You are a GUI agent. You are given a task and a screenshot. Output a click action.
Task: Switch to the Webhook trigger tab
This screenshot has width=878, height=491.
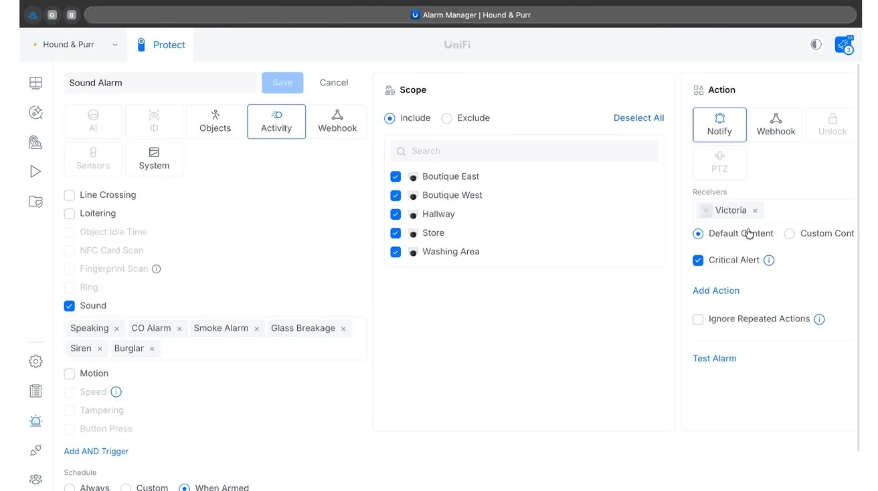tap(337, 122)
